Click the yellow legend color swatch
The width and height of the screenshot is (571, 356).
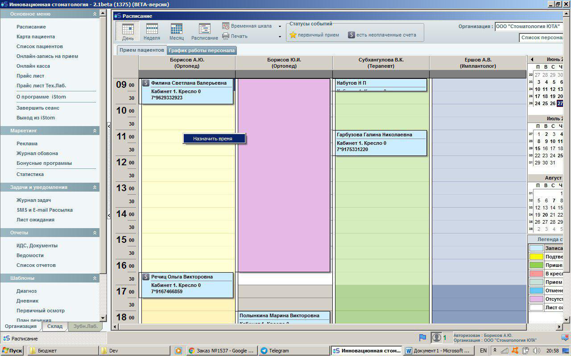click(x=536, y=257)
